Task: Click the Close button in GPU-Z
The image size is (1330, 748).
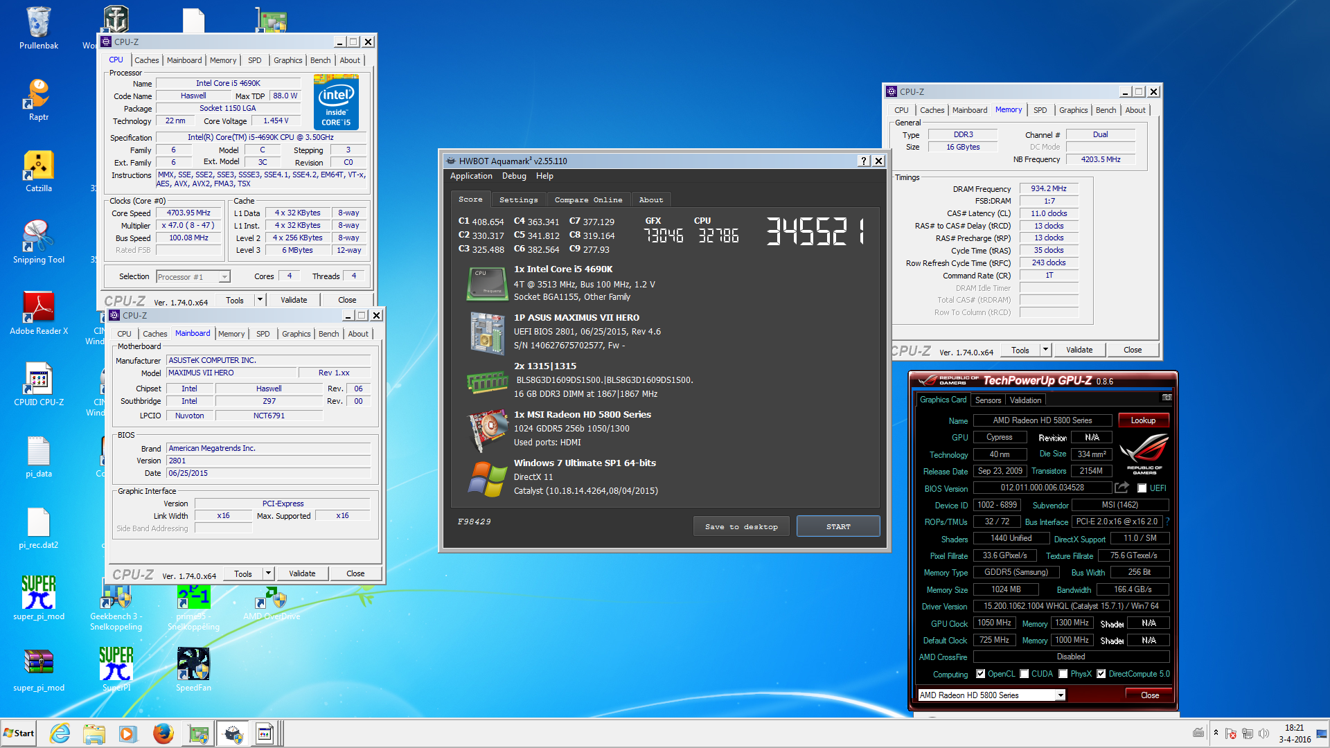Action: (1149, 695)
